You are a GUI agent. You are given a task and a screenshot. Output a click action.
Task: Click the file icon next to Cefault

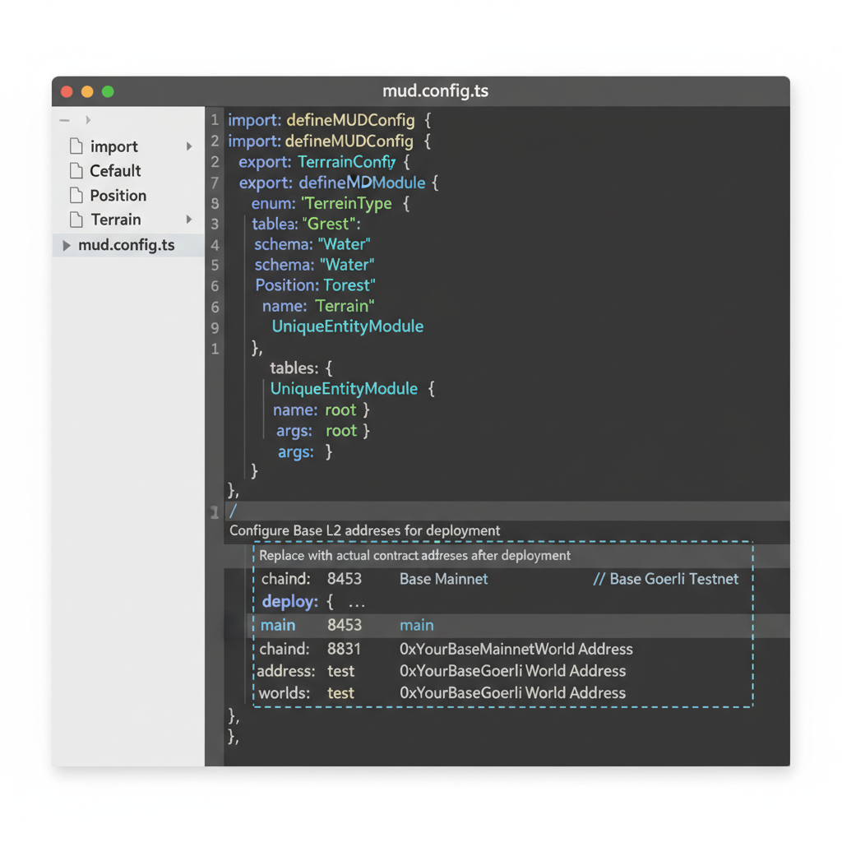(76, 171)
